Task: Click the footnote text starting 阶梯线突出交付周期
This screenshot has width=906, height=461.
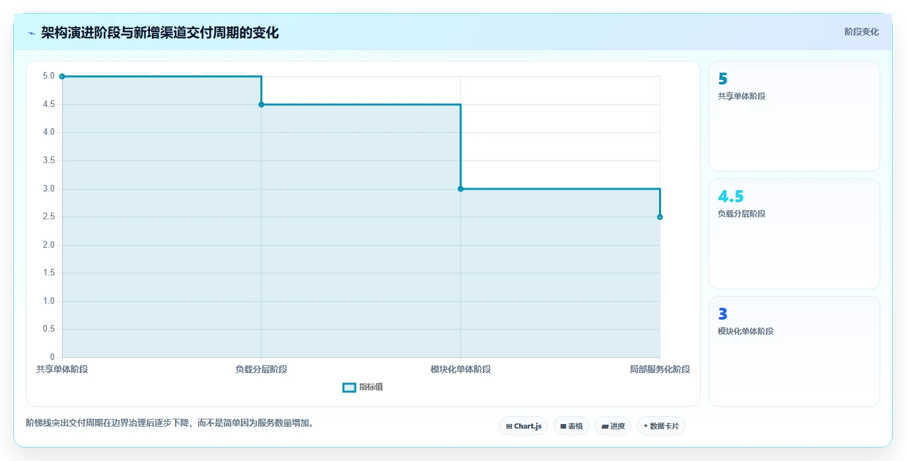Action: pyautogui.click(x=170, y=423)
